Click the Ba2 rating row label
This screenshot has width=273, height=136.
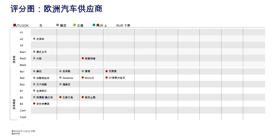pos(22,78)
